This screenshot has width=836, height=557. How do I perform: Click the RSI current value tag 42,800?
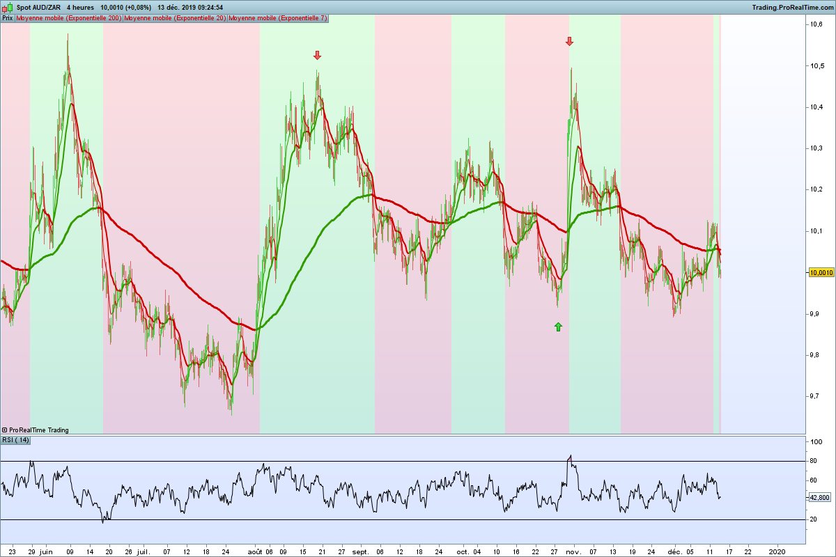click(x=820, y=498)
